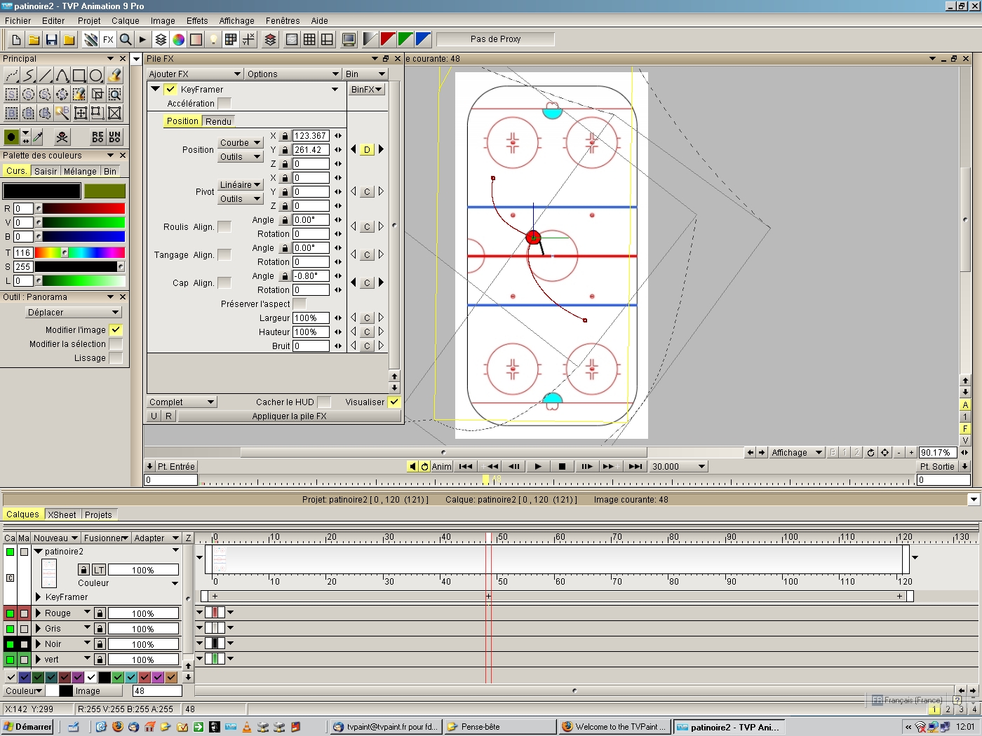Pick the eyedropper color picker tool

[x=38, y=137]
